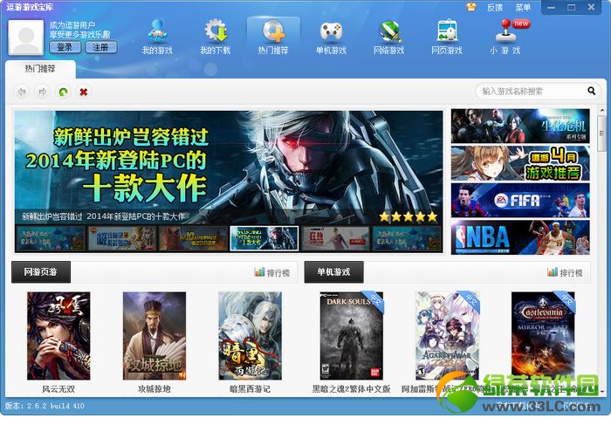Open 排行榜 ranking for 单机游戏
The width and height of the screenshot is (611, 425).
click(565, 272)
